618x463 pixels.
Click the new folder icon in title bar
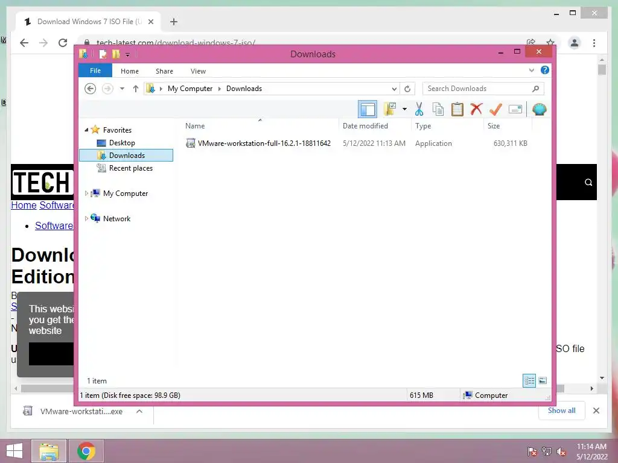click(x=116, y=54)
